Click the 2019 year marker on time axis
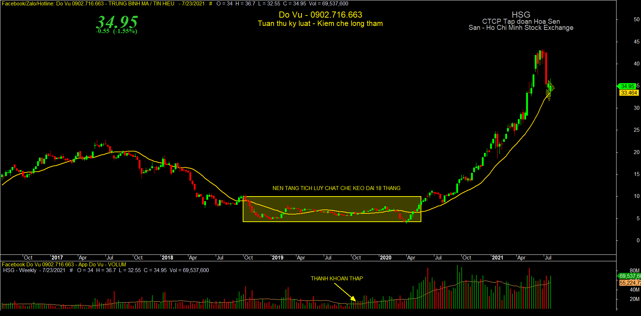Image resolution: width=641 pixels, height=316 pixels. pos(277,258)
